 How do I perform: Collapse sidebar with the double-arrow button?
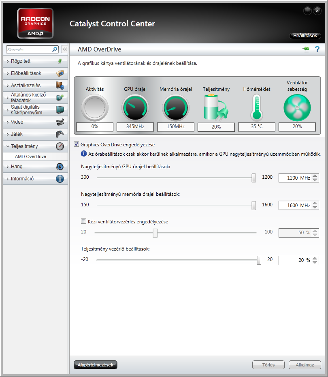click(65, 49)
